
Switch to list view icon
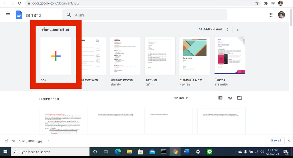[220, 98]
